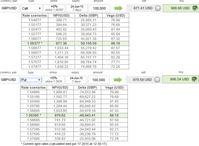The width and height of the screenshot is (199, 146).
Task: Click NPV value 871.36
Action: click(x=61, y=43)
